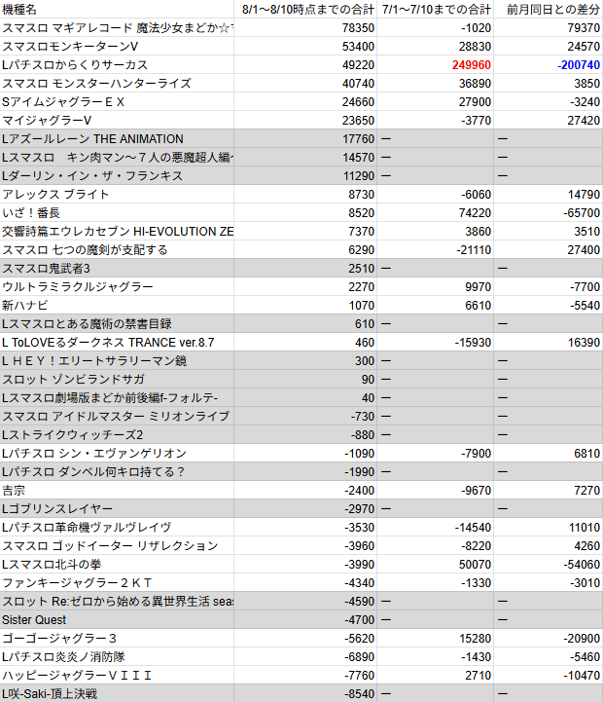Select the value 11010
This screenshot has width=603, height=702.
click(x=585, y=528)
